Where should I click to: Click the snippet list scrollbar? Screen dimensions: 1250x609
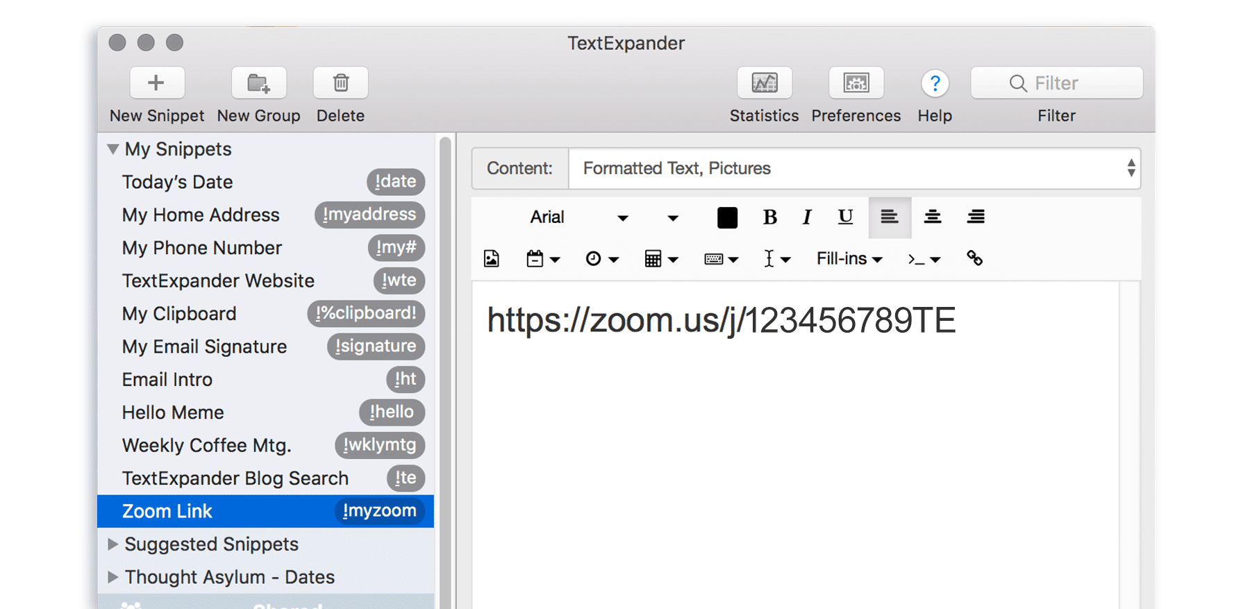pyautogui.click(x=445, y=372)
